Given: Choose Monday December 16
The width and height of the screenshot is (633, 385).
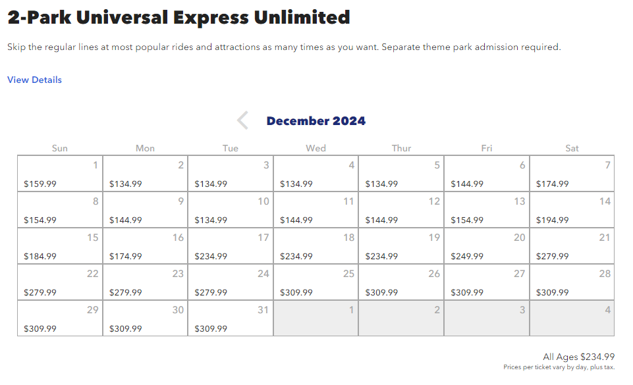Looking at the screenshot, I should (x=145, y=246).
